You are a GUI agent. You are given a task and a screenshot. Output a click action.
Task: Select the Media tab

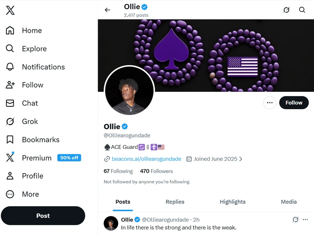coord(288,202)
